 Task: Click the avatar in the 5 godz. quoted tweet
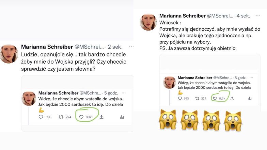coord(29,98)
